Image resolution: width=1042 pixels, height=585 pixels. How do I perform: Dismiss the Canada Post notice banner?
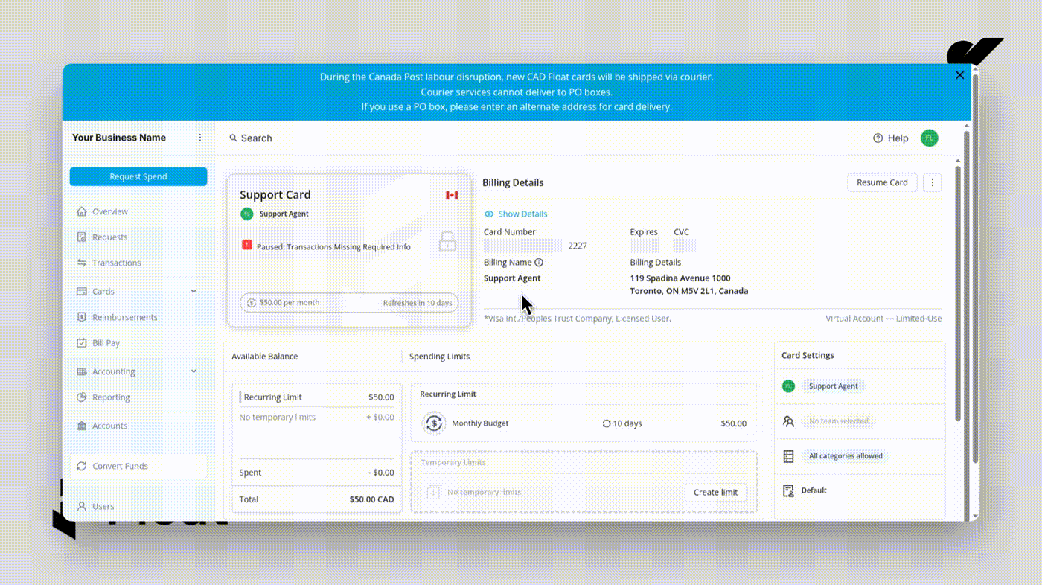[959, 75]
